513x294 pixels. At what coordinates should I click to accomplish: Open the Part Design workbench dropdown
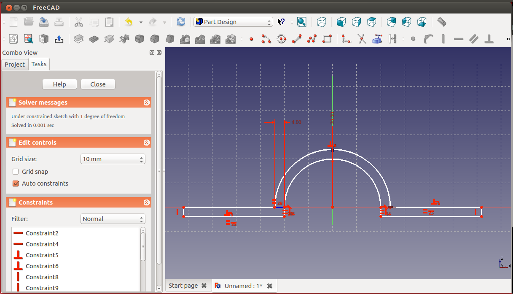coord(233,22)
